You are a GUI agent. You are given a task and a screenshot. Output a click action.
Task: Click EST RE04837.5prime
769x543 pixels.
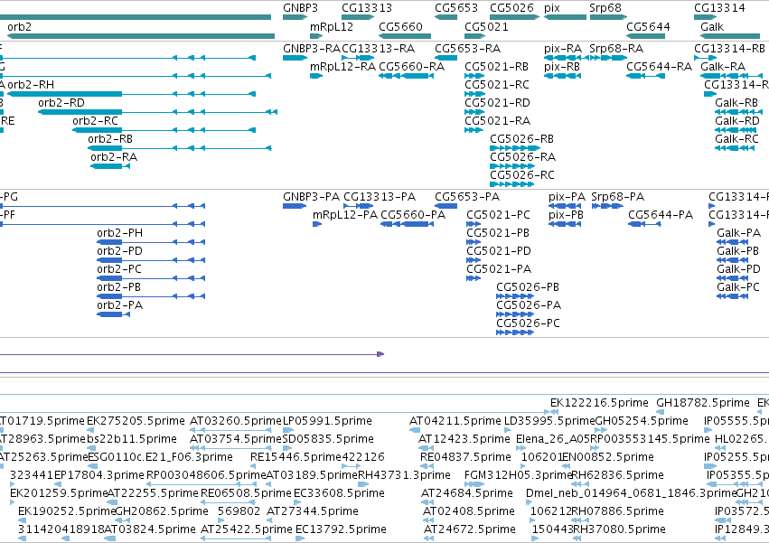click(x=465, y=457)
